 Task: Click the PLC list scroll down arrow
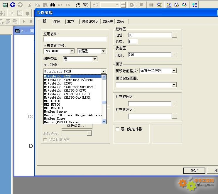click(104, 122)
